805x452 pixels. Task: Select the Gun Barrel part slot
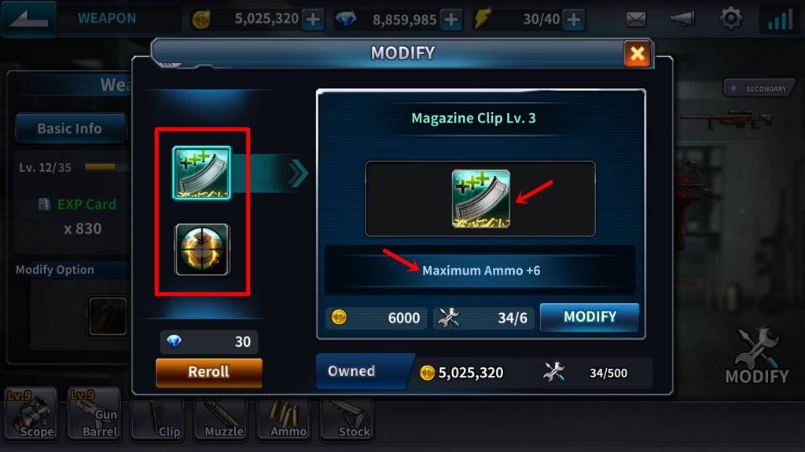94,414
